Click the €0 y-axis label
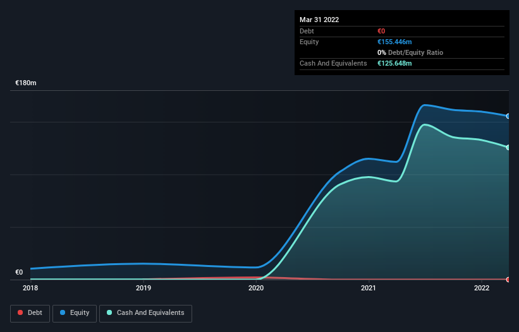 [x=19, y=272]
